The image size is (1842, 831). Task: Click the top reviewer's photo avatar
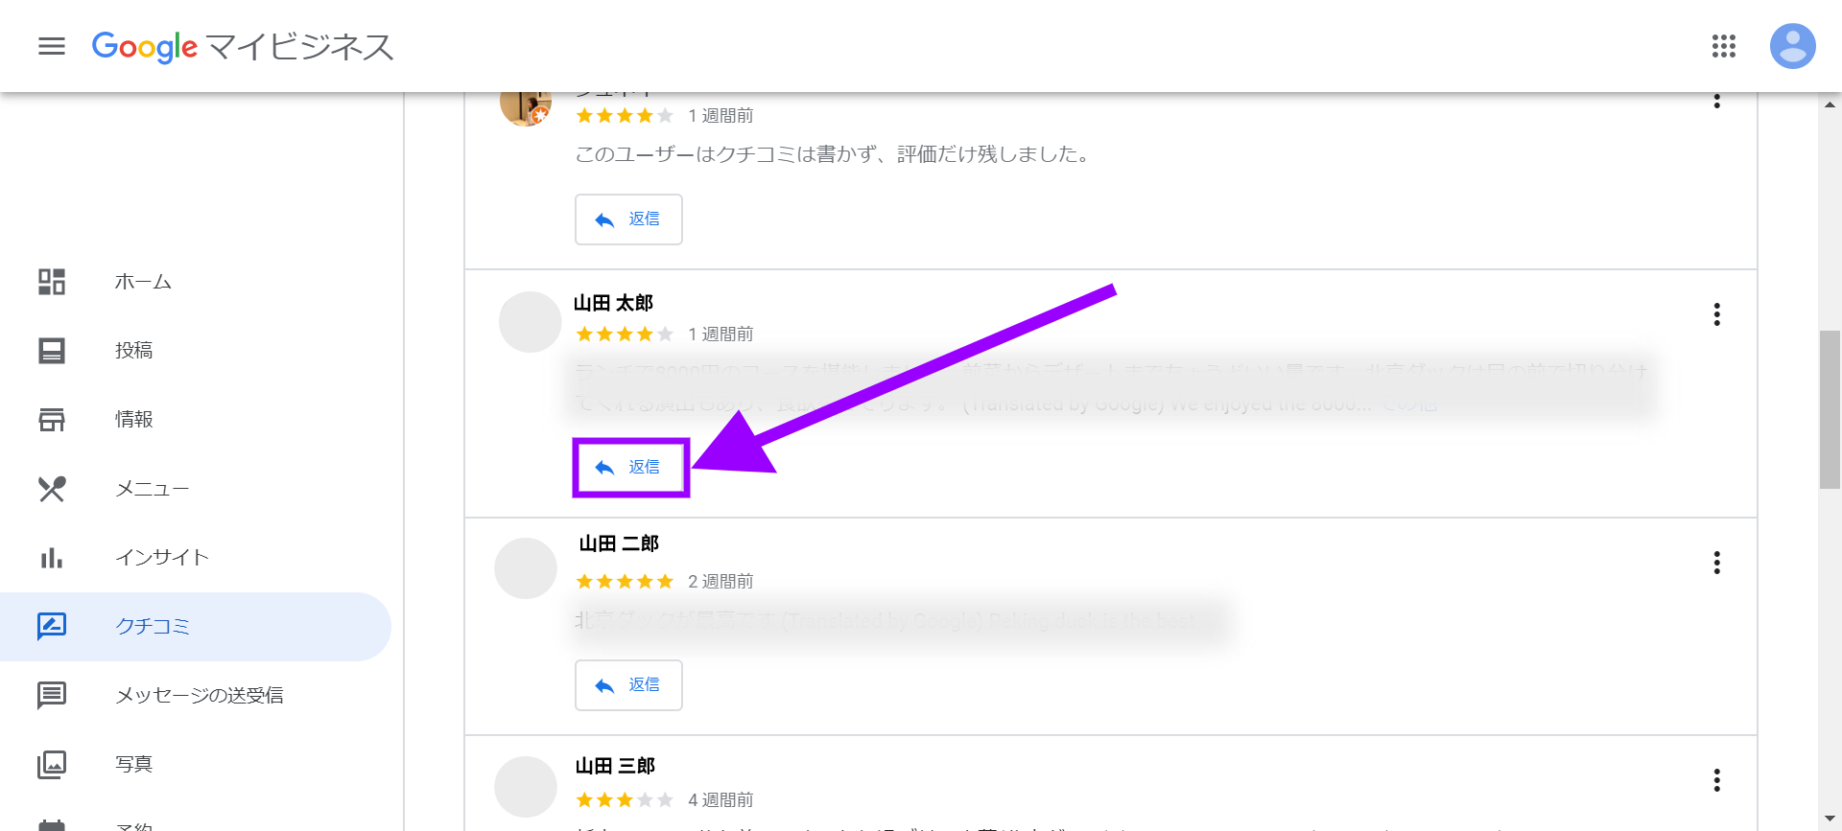tap(526, 108)
